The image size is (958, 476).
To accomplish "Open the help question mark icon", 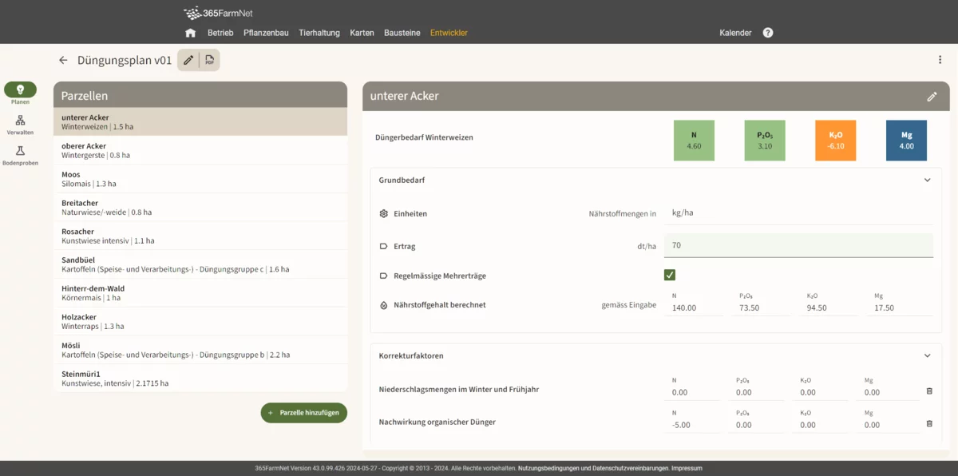I will [768, 33].
